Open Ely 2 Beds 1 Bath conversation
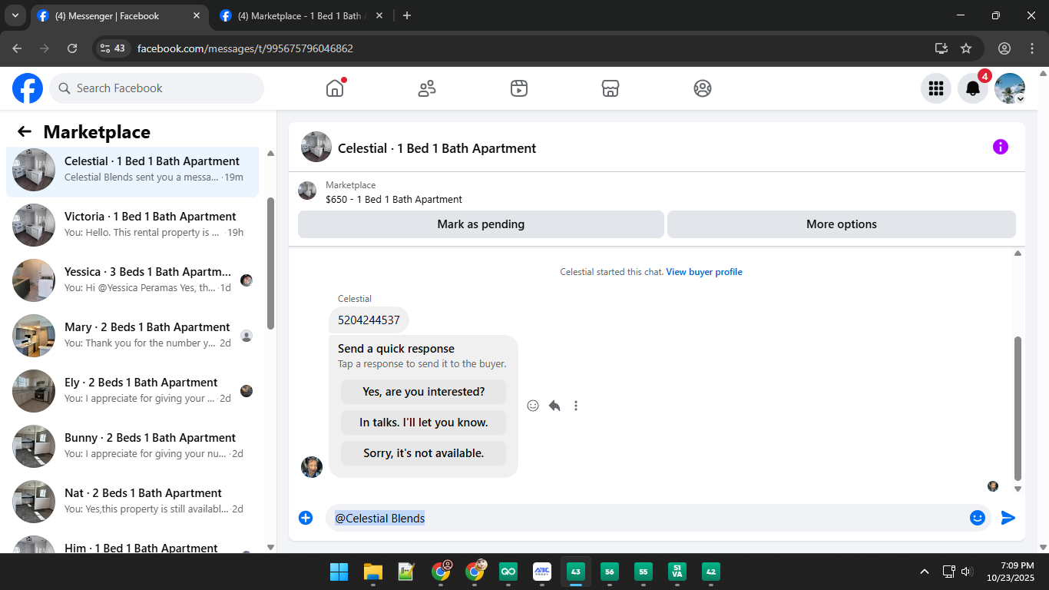This screenshot has height=590, width=1049. pos(132,390)
